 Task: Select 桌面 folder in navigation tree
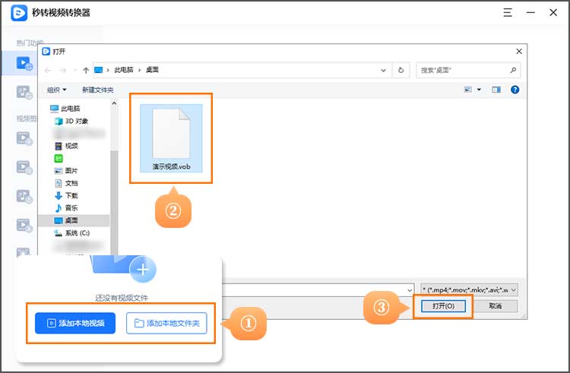[74, 220]
